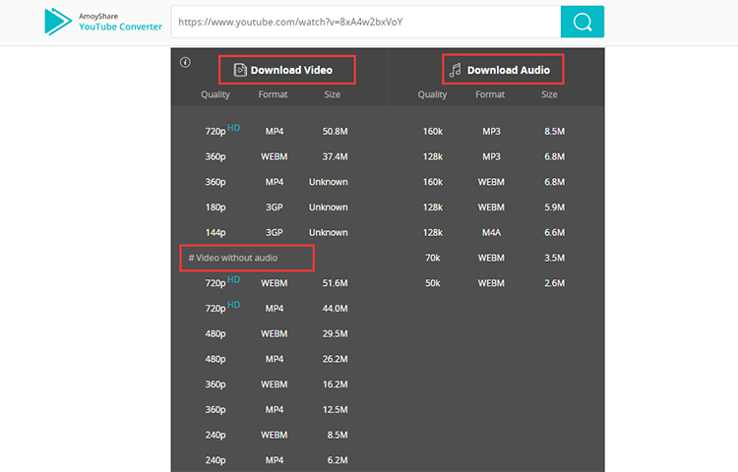Viewport: 738px width, 472px height.
Task: Click the HD badge on 720p WEBM 51.6M
Action: tap(234, 279)
